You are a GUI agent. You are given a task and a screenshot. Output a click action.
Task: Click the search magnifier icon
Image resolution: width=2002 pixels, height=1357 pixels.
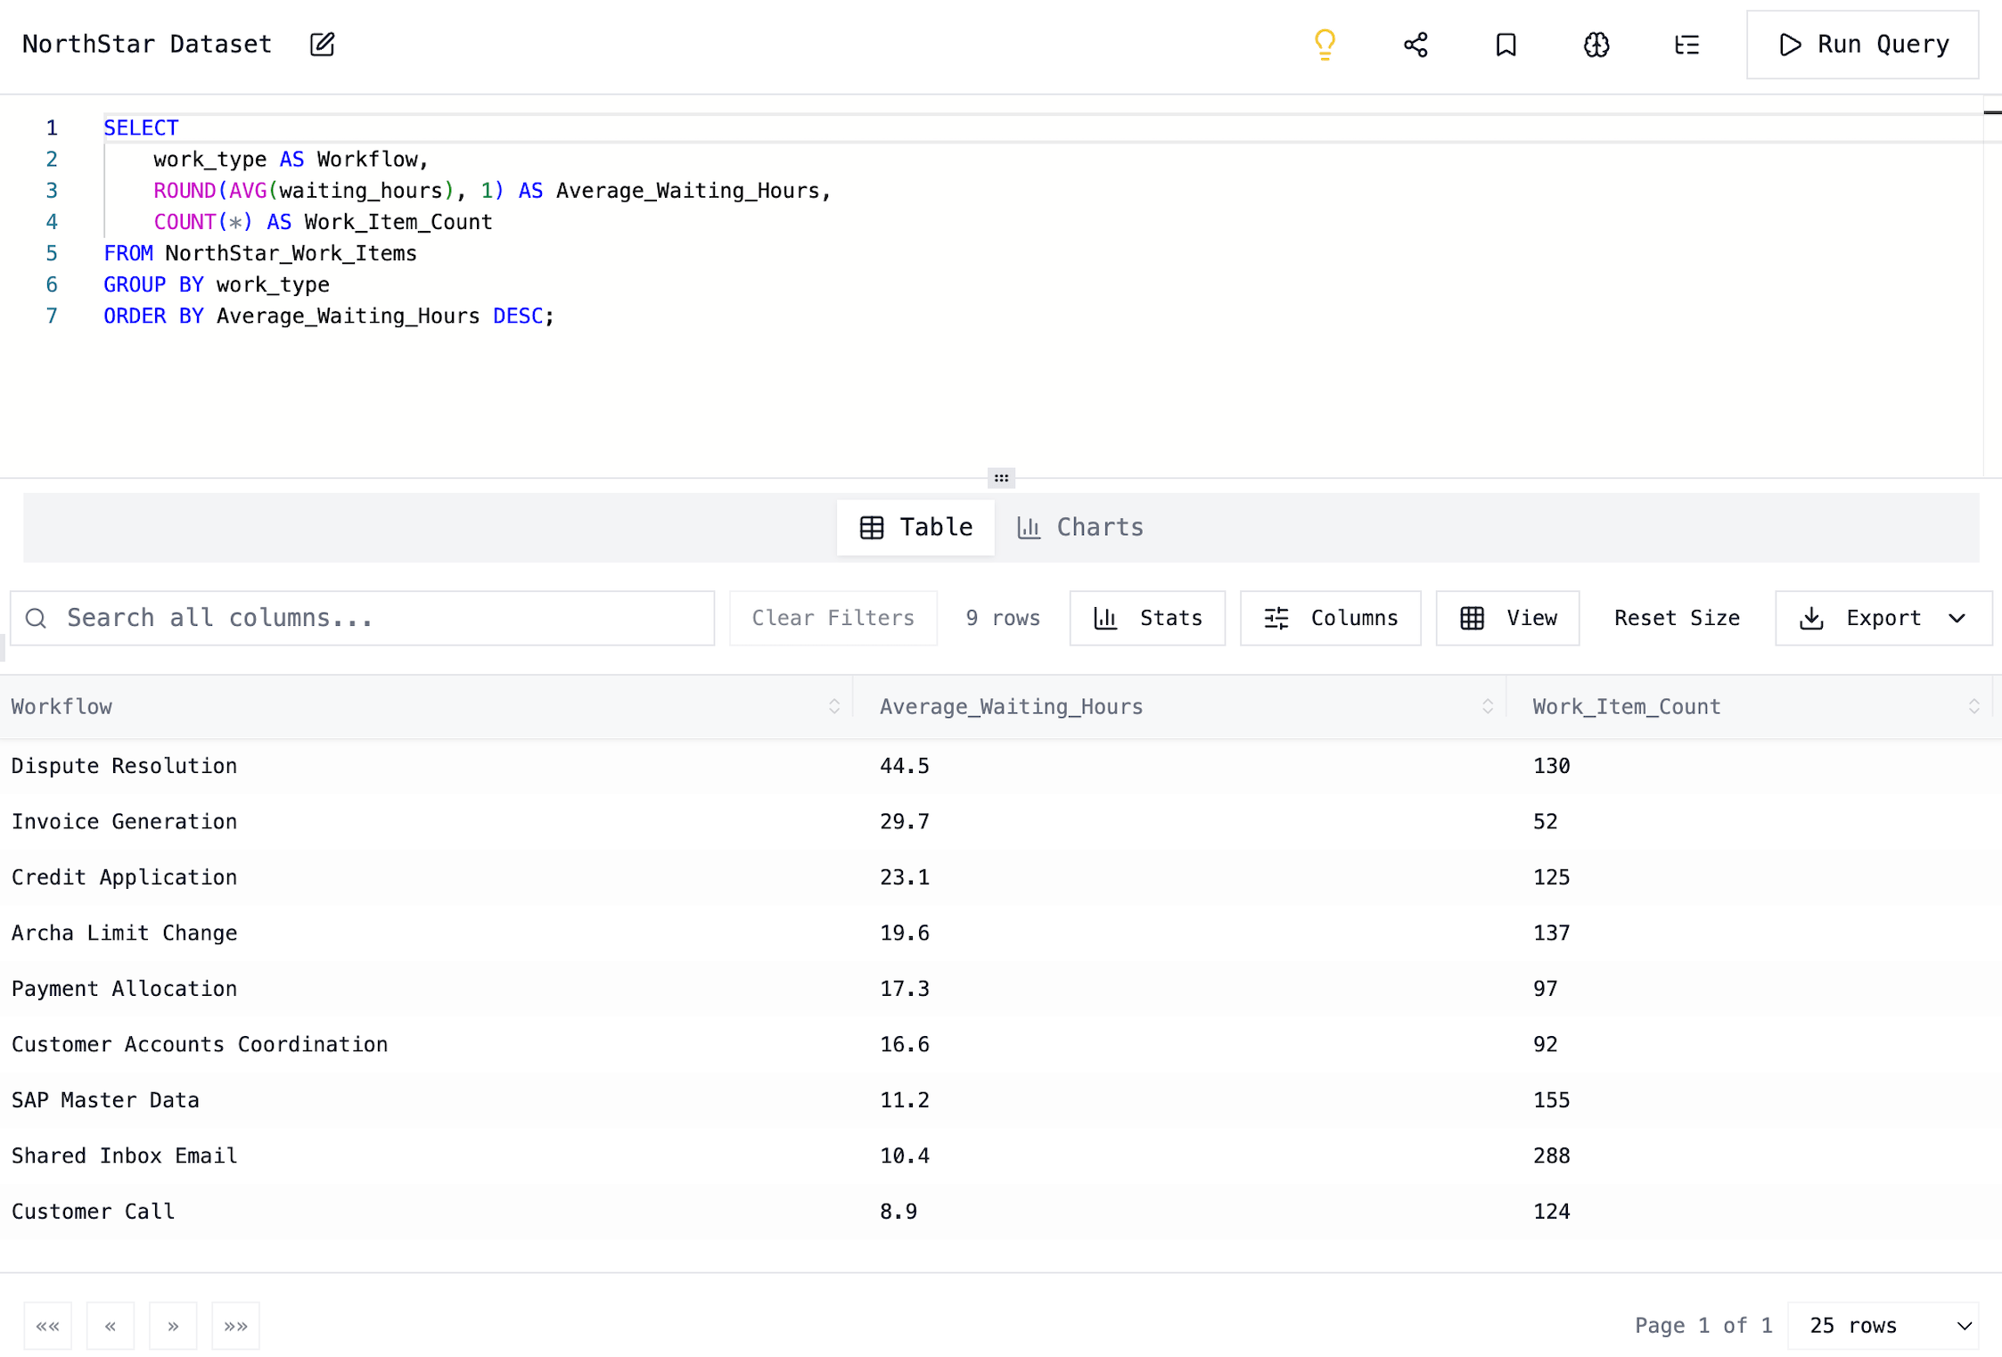tap(36, 618)
